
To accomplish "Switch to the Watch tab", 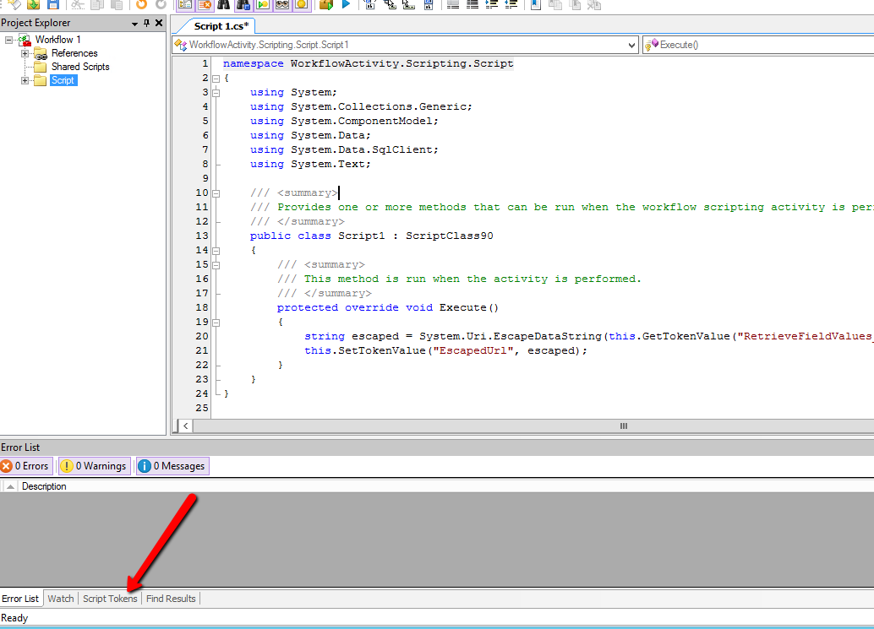I will [x=61, y=599].
